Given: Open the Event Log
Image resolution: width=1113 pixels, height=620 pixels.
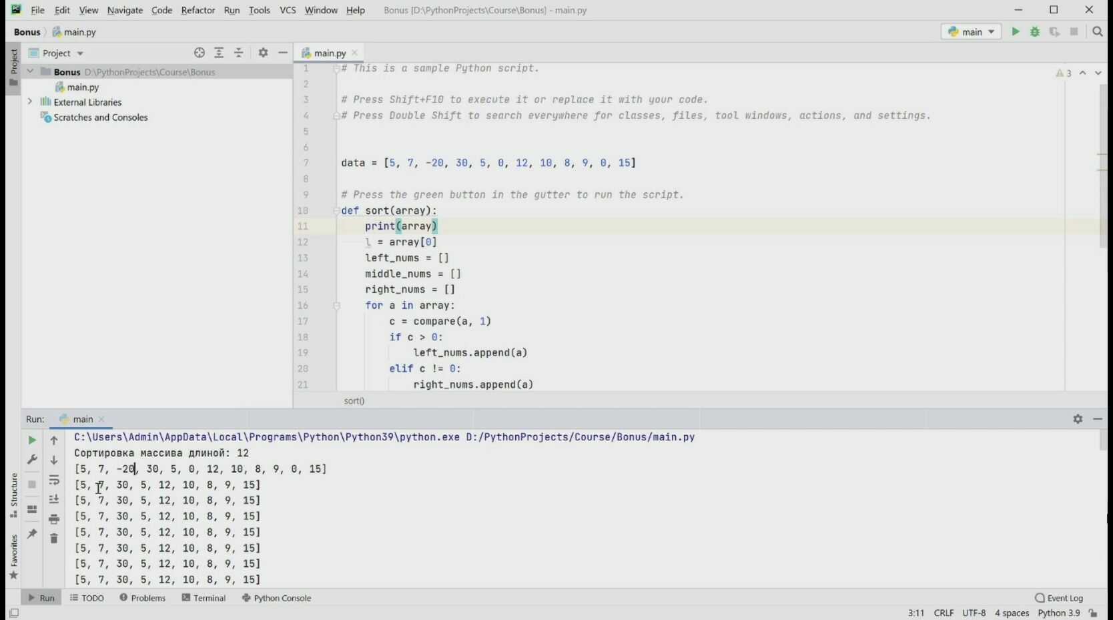Looking at the screenshot, I should [x=1060, y=598].
